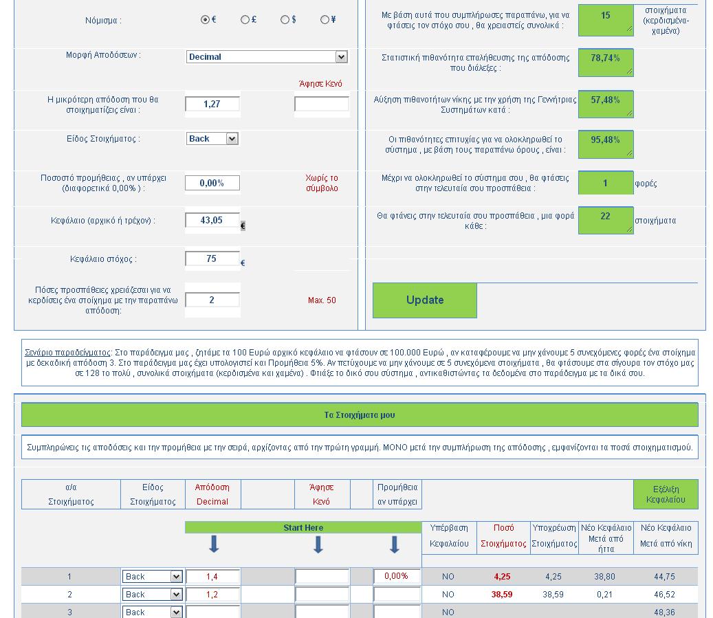This screenshot has width=713, height=618.
Task: Click the blue arrow above the Άφησε Κενό inputs
Action: click(x=318, y=544)
